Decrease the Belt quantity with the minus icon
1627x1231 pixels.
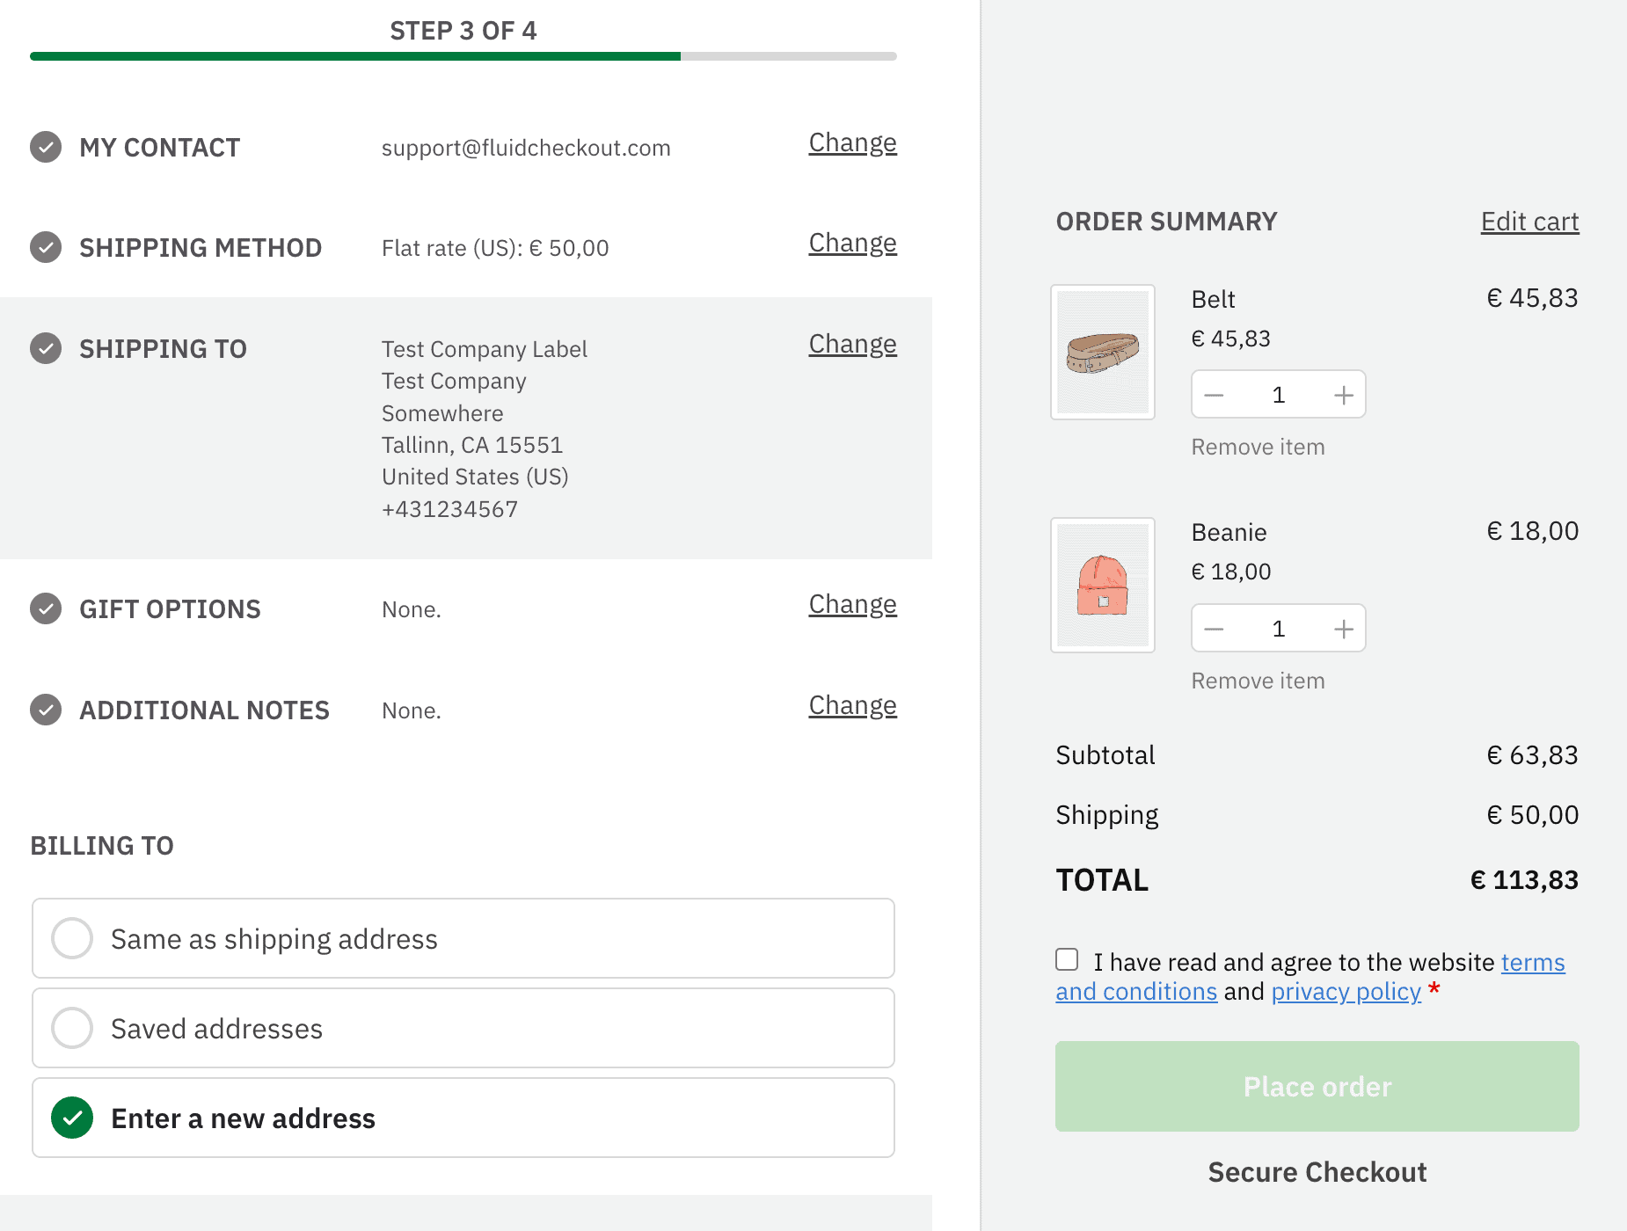coord(1214,394)
